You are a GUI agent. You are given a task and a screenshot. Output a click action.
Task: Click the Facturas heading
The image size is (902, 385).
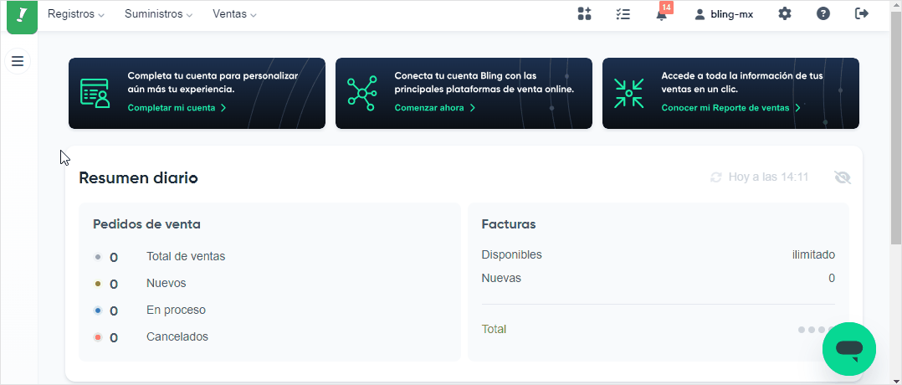(x=509, y=223)
